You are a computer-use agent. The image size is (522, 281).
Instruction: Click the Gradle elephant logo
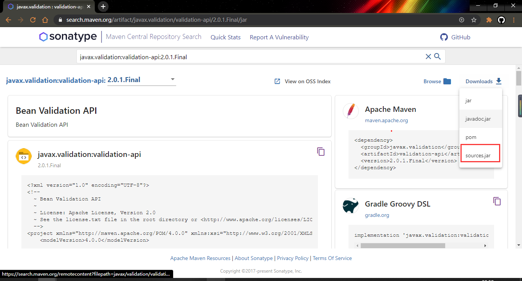click(350, 205)
